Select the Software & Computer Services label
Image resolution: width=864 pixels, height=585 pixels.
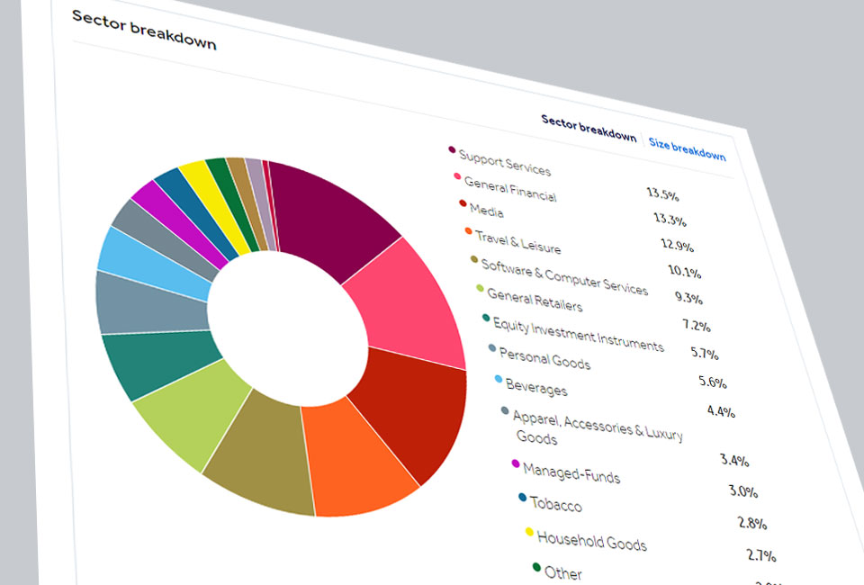click(563, 277)
